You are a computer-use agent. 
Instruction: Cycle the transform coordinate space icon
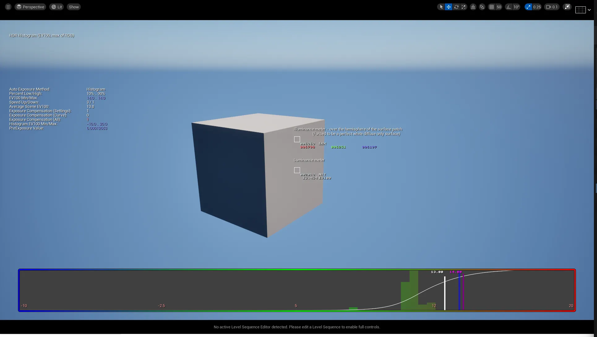(x=473, y=7)
